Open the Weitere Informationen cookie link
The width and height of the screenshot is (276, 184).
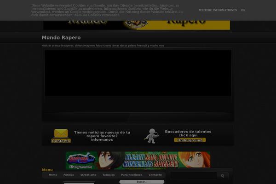(x=218, y=10)
